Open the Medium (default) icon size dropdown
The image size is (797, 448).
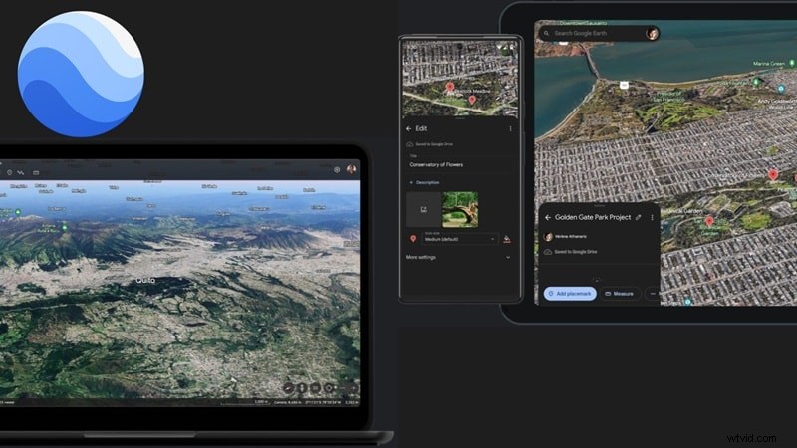click(x=460, y=239)
